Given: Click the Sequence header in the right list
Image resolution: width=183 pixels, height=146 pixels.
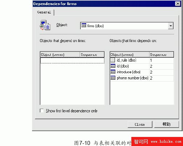Looking at the screenshot, I should tap(162, 55).
